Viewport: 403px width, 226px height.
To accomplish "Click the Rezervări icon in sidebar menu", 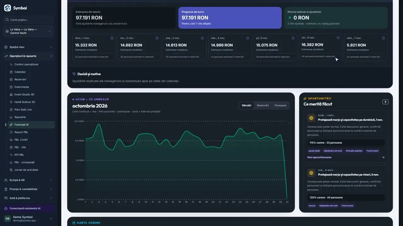I will coord(11,79).
